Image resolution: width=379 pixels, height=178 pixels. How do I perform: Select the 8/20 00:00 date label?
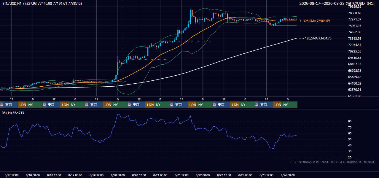pos(118,175)
